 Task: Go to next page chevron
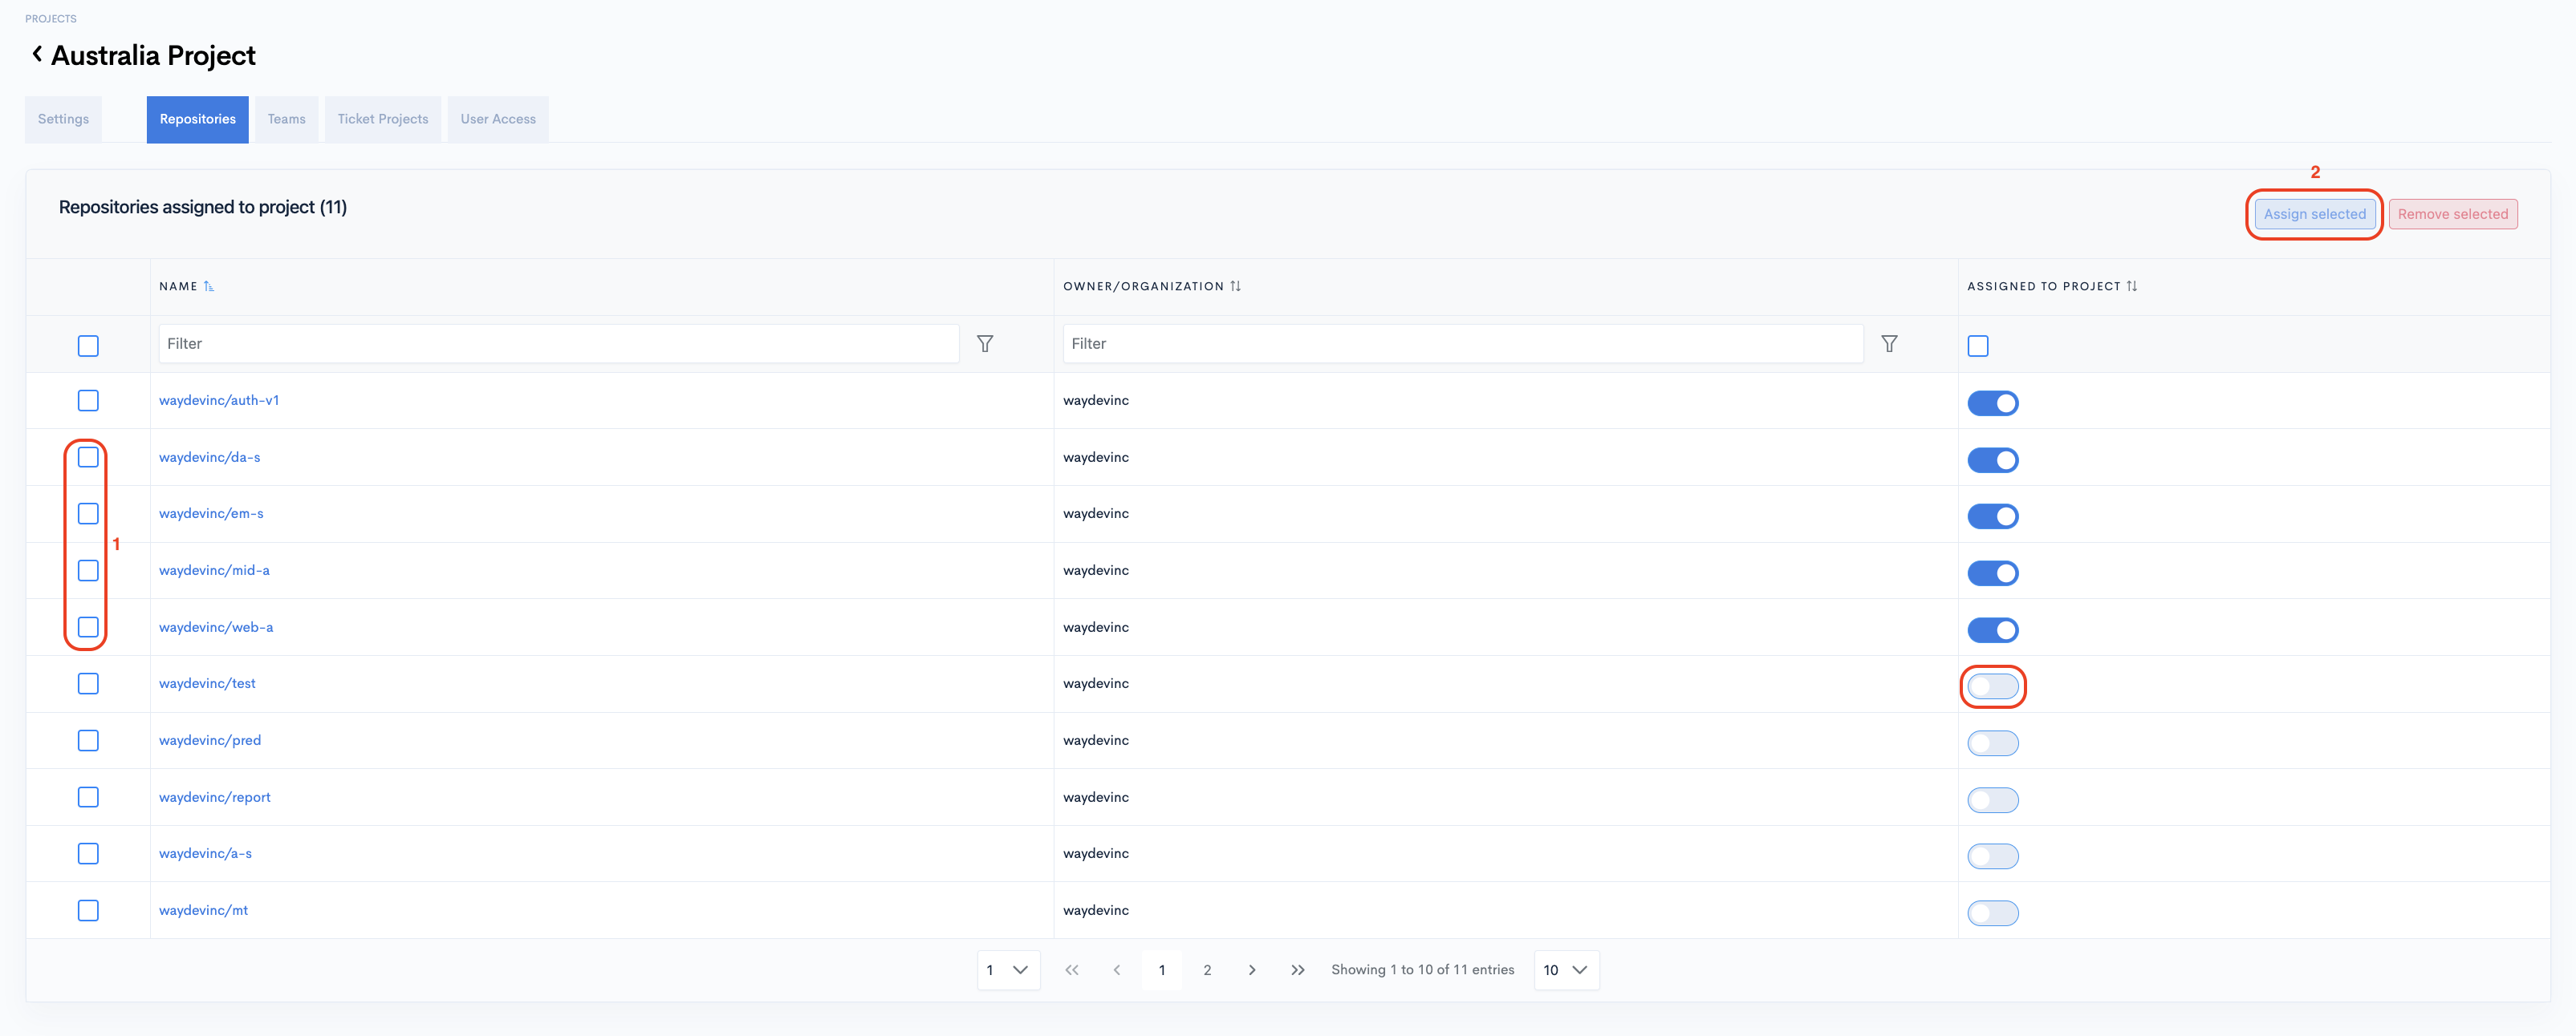click(1252, 970)
